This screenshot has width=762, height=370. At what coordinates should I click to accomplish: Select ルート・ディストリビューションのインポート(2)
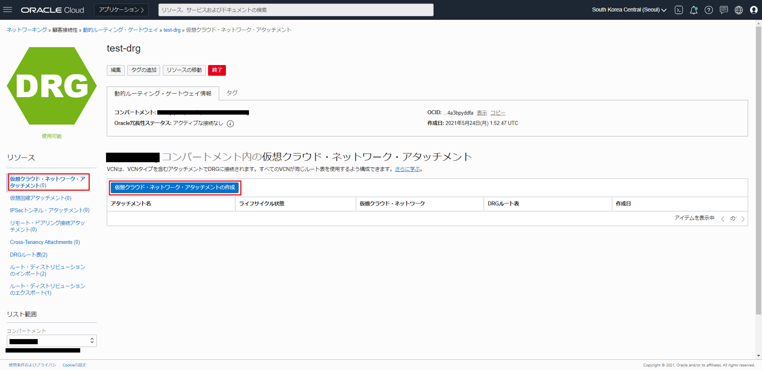tap(48, 270)
